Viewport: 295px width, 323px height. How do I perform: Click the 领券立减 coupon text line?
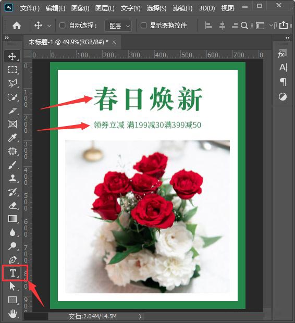point(147,125)
